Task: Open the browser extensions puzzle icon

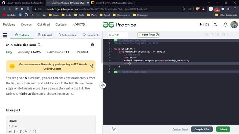Action: point(223,9)
